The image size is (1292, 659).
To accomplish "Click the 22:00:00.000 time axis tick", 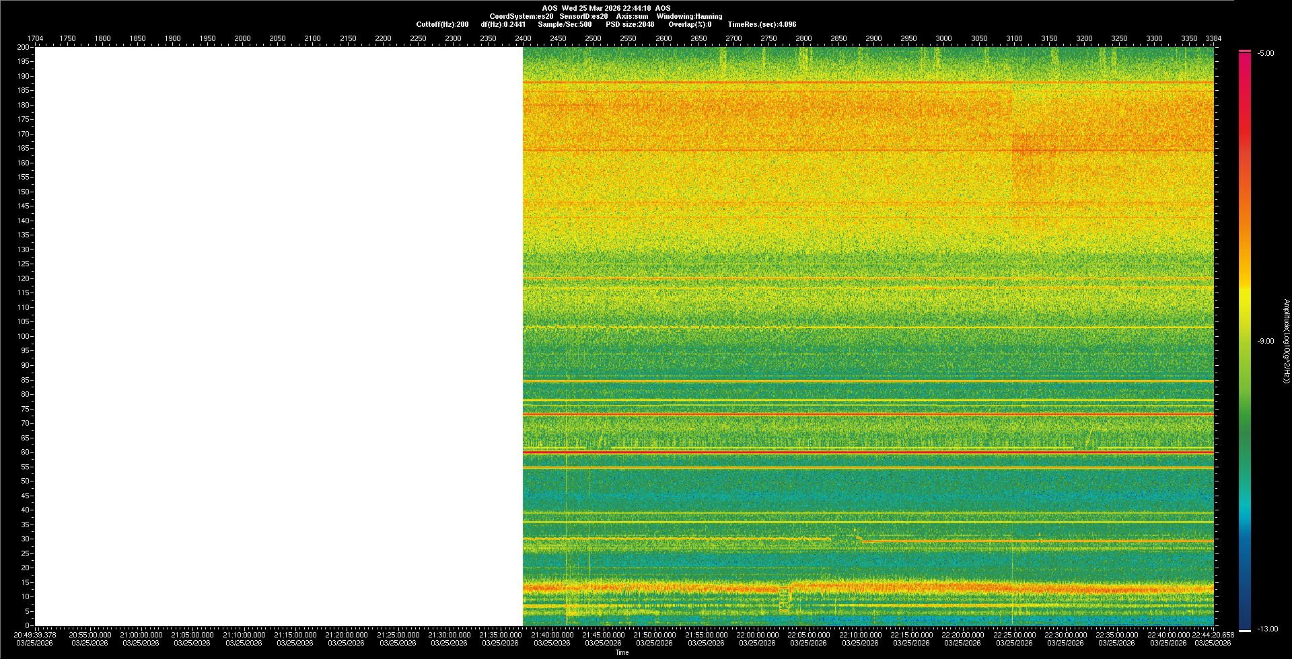I will tap(757, 635).
